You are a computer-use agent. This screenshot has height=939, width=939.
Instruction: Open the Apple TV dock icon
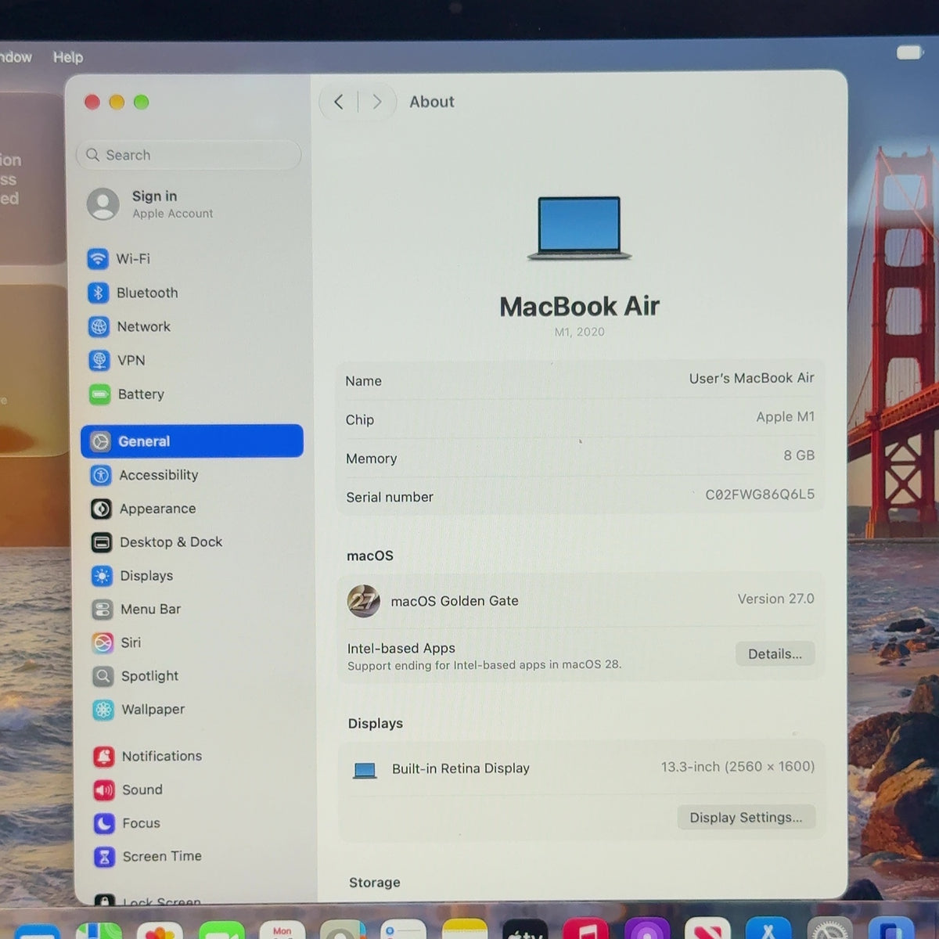(525, 931)
